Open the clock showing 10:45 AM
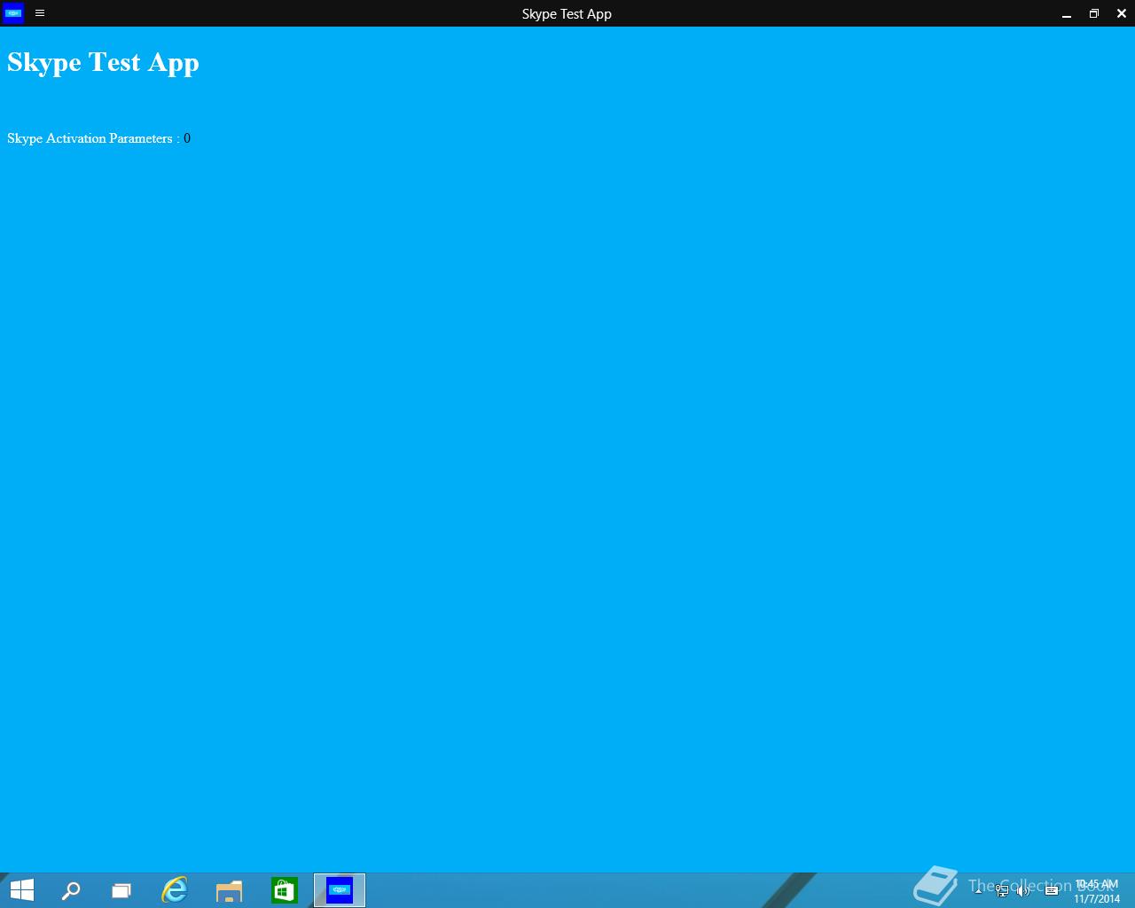This screenshot has width=1135, height=908. click(x=1097, y=891)
